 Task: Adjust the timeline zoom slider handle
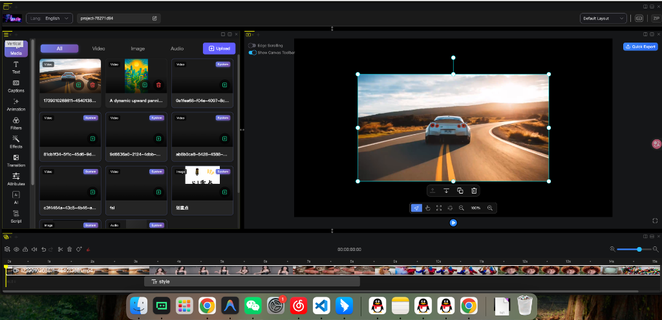(x=639, y=249)
